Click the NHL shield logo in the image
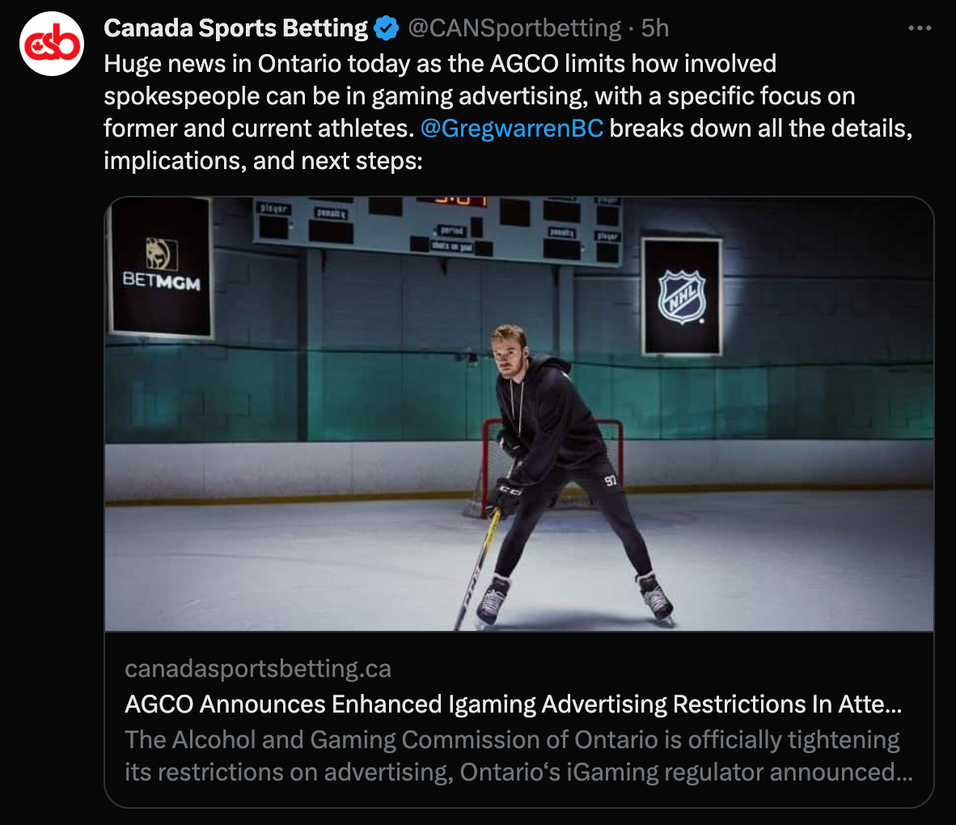Image resolution: width=956 pixels, height=825 pixels. [682, 296]
